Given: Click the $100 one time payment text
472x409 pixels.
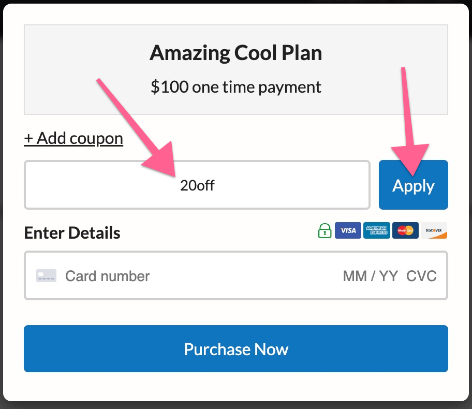Looking at the screenshot, I should click(236, 86).
